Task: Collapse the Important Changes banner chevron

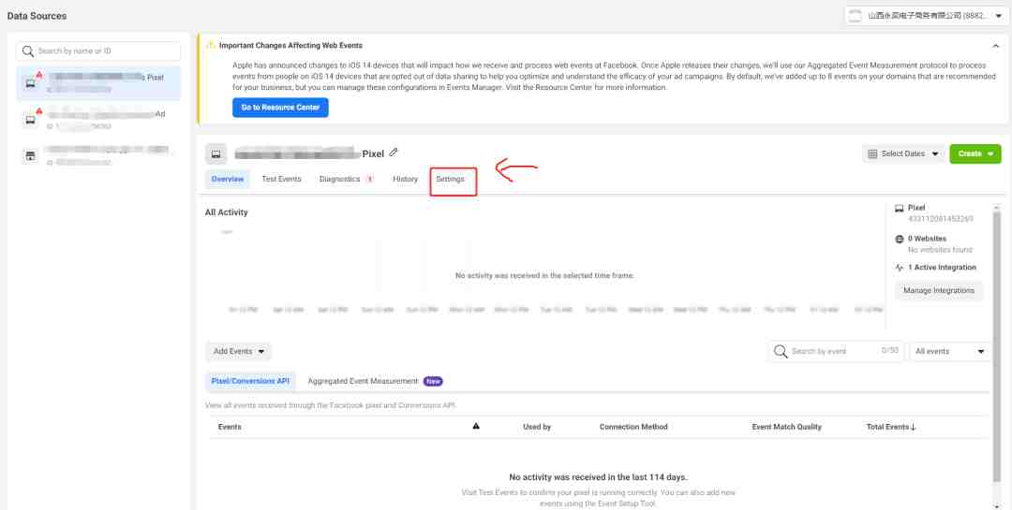Action: point(996,46)
